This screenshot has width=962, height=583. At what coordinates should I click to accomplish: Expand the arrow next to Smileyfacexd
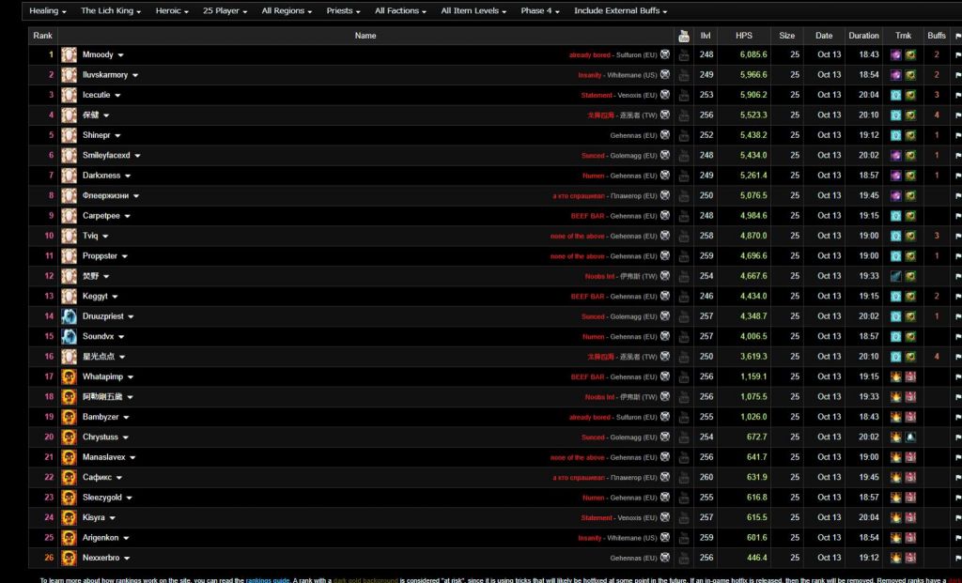coord(138,156)
